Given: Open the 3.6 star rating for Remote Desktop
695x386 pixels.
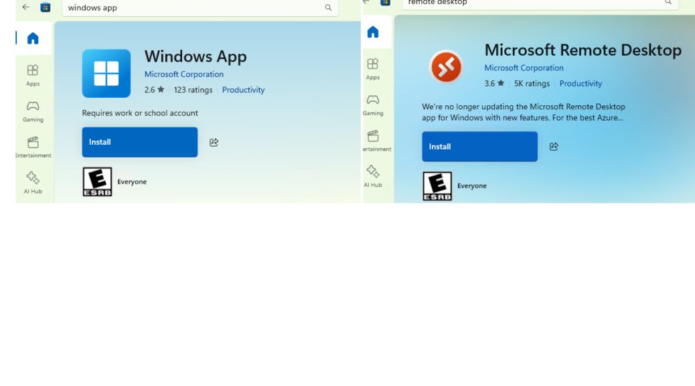Looking at the screenshot, I should click(494, 83).
